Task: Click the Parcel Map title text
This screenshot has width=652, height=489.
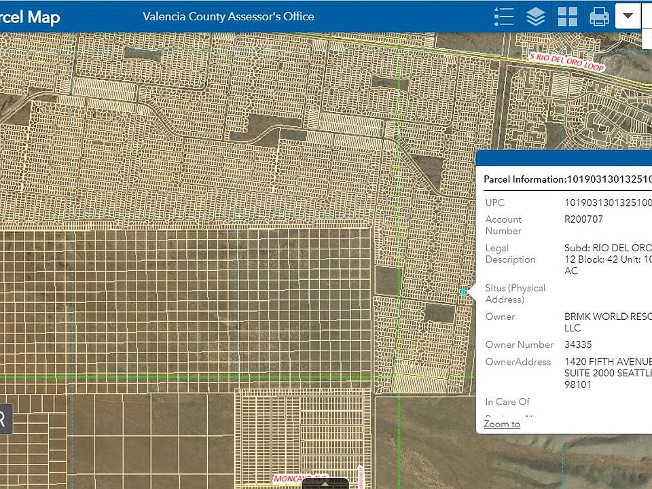Action: point(30,17)
